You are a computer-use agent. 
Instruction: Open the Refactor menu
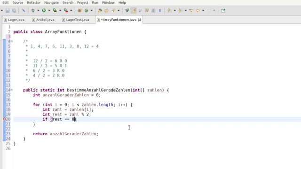(x=34, y=2)
